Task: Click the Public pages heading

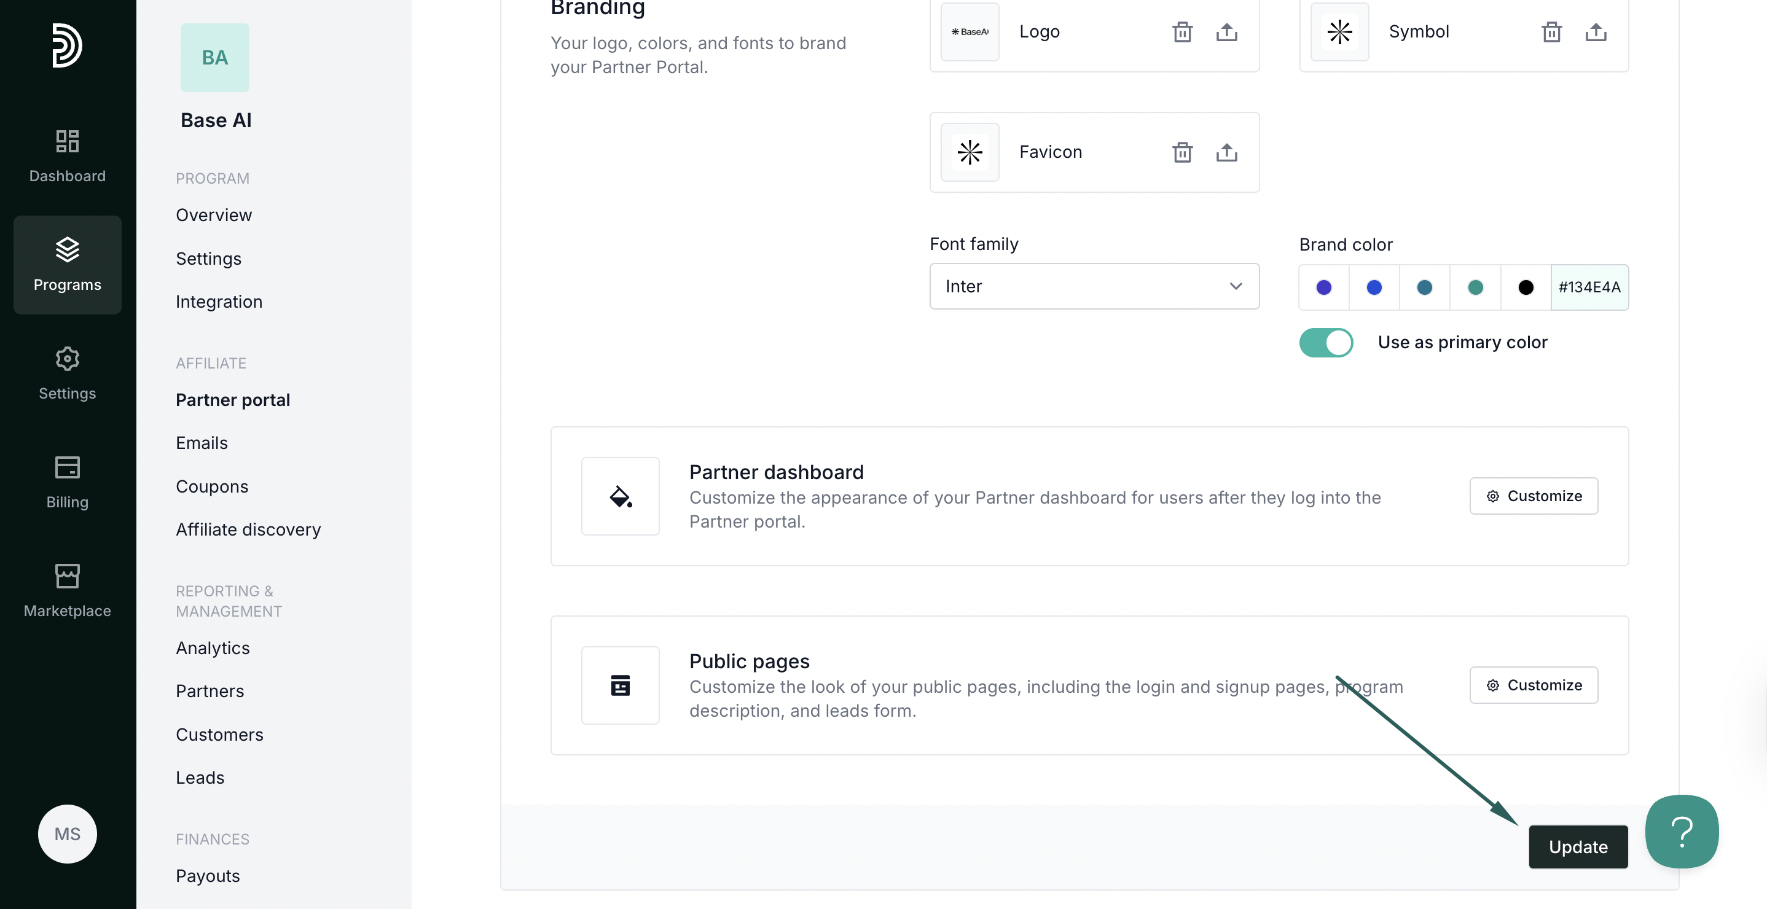Action: coord(749,661)
